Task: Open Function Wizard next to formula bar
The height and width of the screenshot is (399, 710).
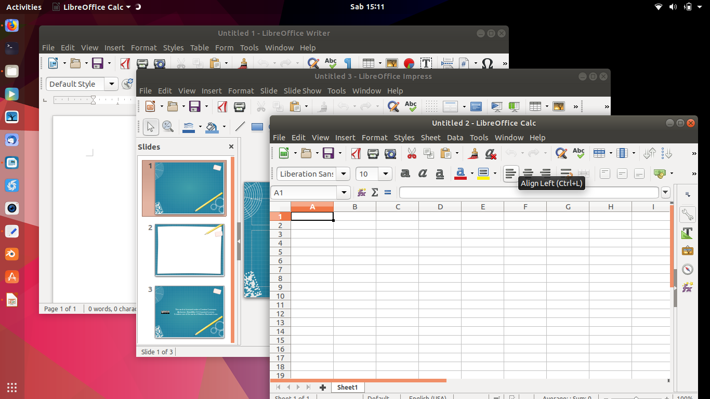Action: pos(362,193)
